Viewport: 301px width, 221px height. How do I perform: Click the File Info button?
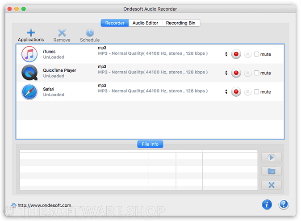(x=150, y=144)
